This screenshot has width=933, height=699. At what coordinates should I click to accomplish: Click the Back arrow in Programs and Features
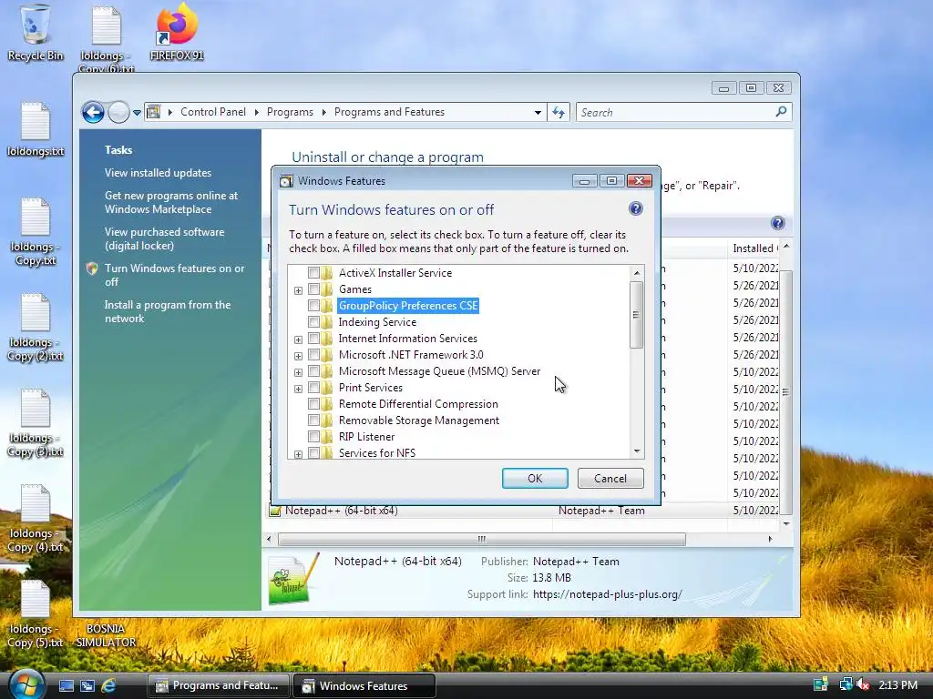(93, 112)
